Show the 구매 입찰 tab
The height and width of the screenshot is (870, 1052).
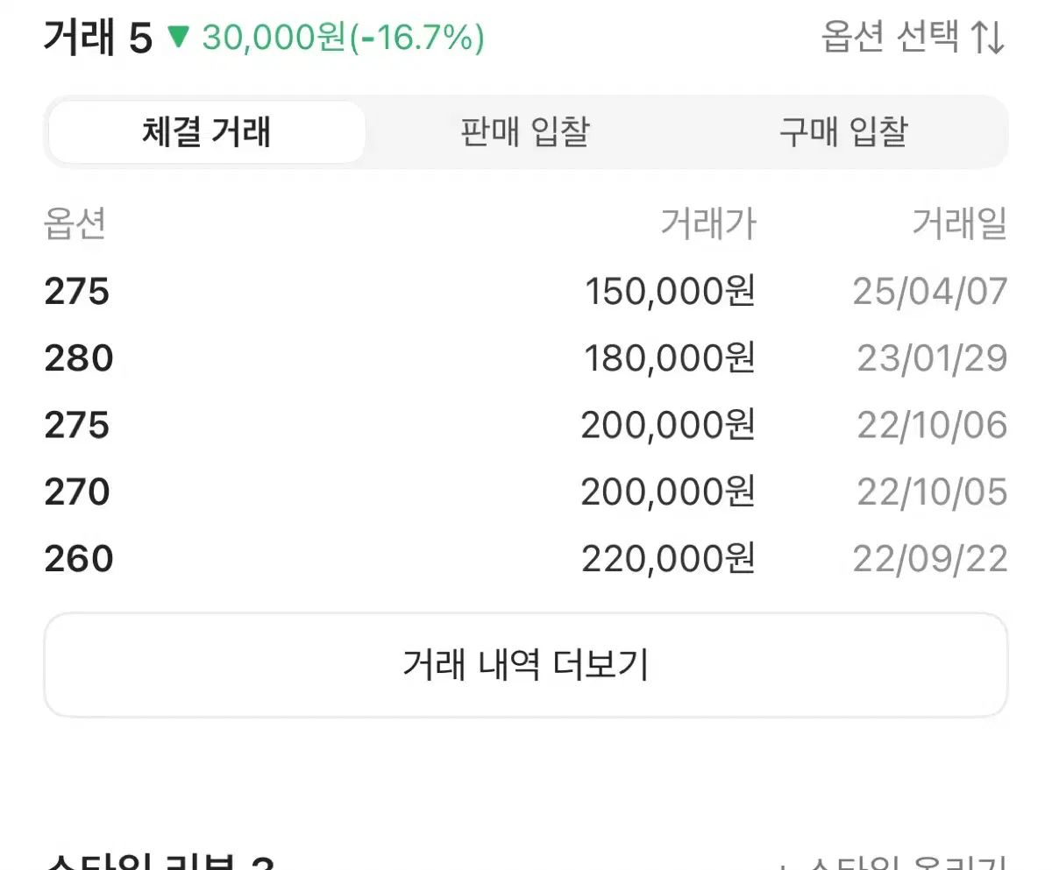click(842, 132)
